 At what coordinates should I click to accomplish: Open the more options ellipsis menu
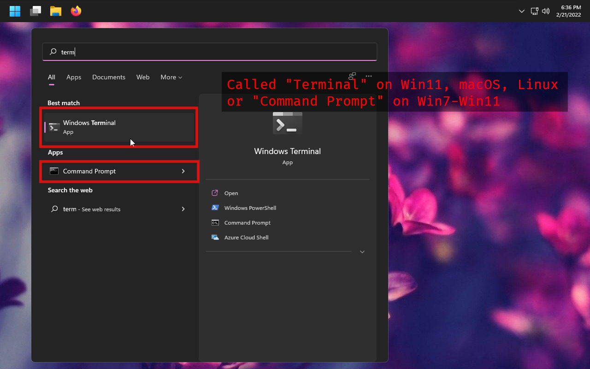[x=368, y=76]
